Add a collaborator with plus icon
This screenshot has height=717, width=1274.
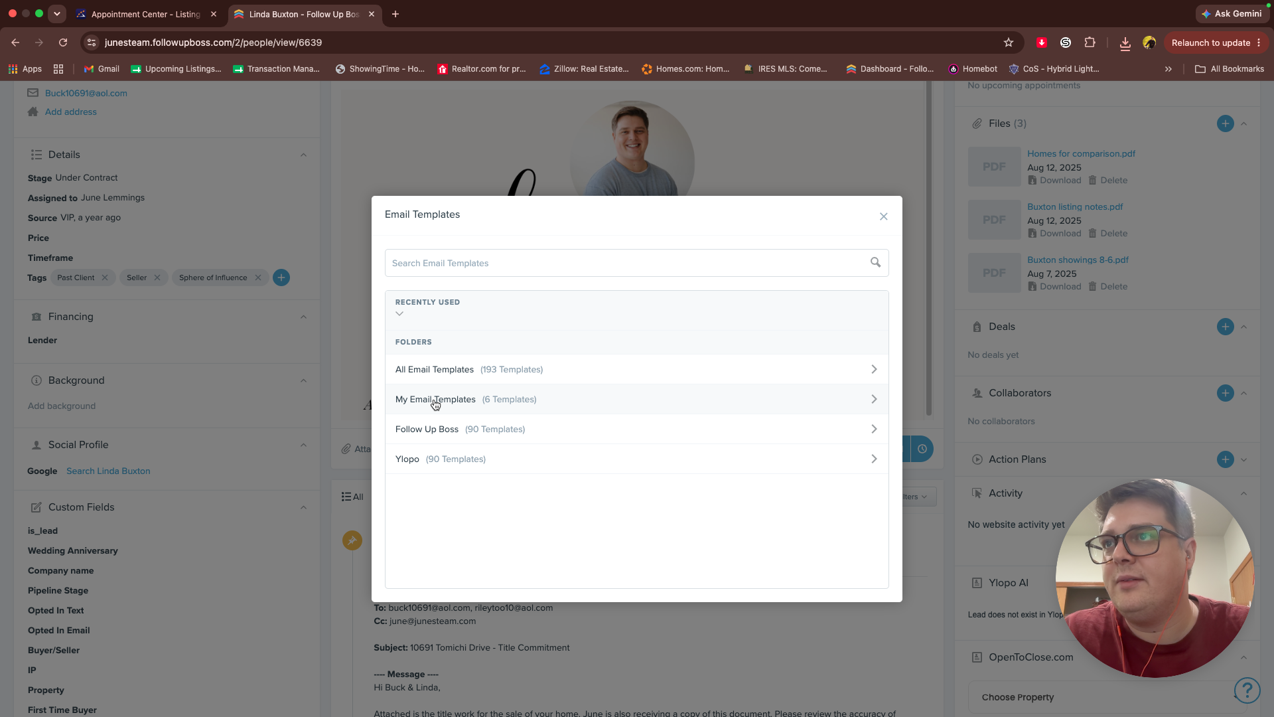(x=1225, y=393)
